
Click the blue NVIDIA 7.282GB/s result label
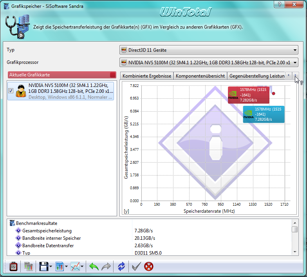pyautogui.click(x=264, y=114)
